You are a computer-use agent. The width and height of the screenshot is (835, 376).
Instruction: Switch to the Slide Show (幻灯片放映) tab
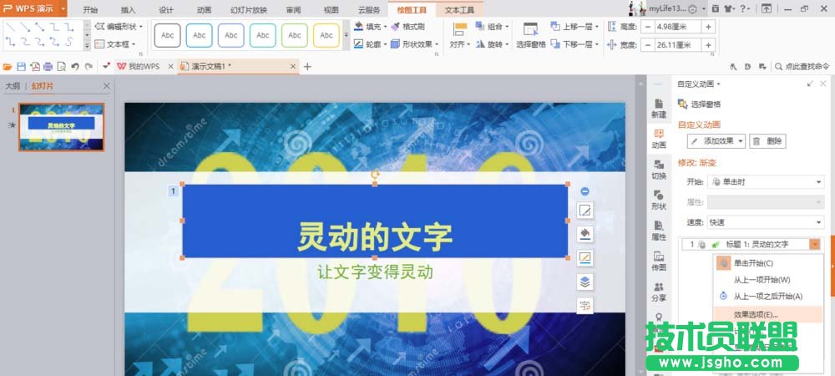tap(249, 10)
